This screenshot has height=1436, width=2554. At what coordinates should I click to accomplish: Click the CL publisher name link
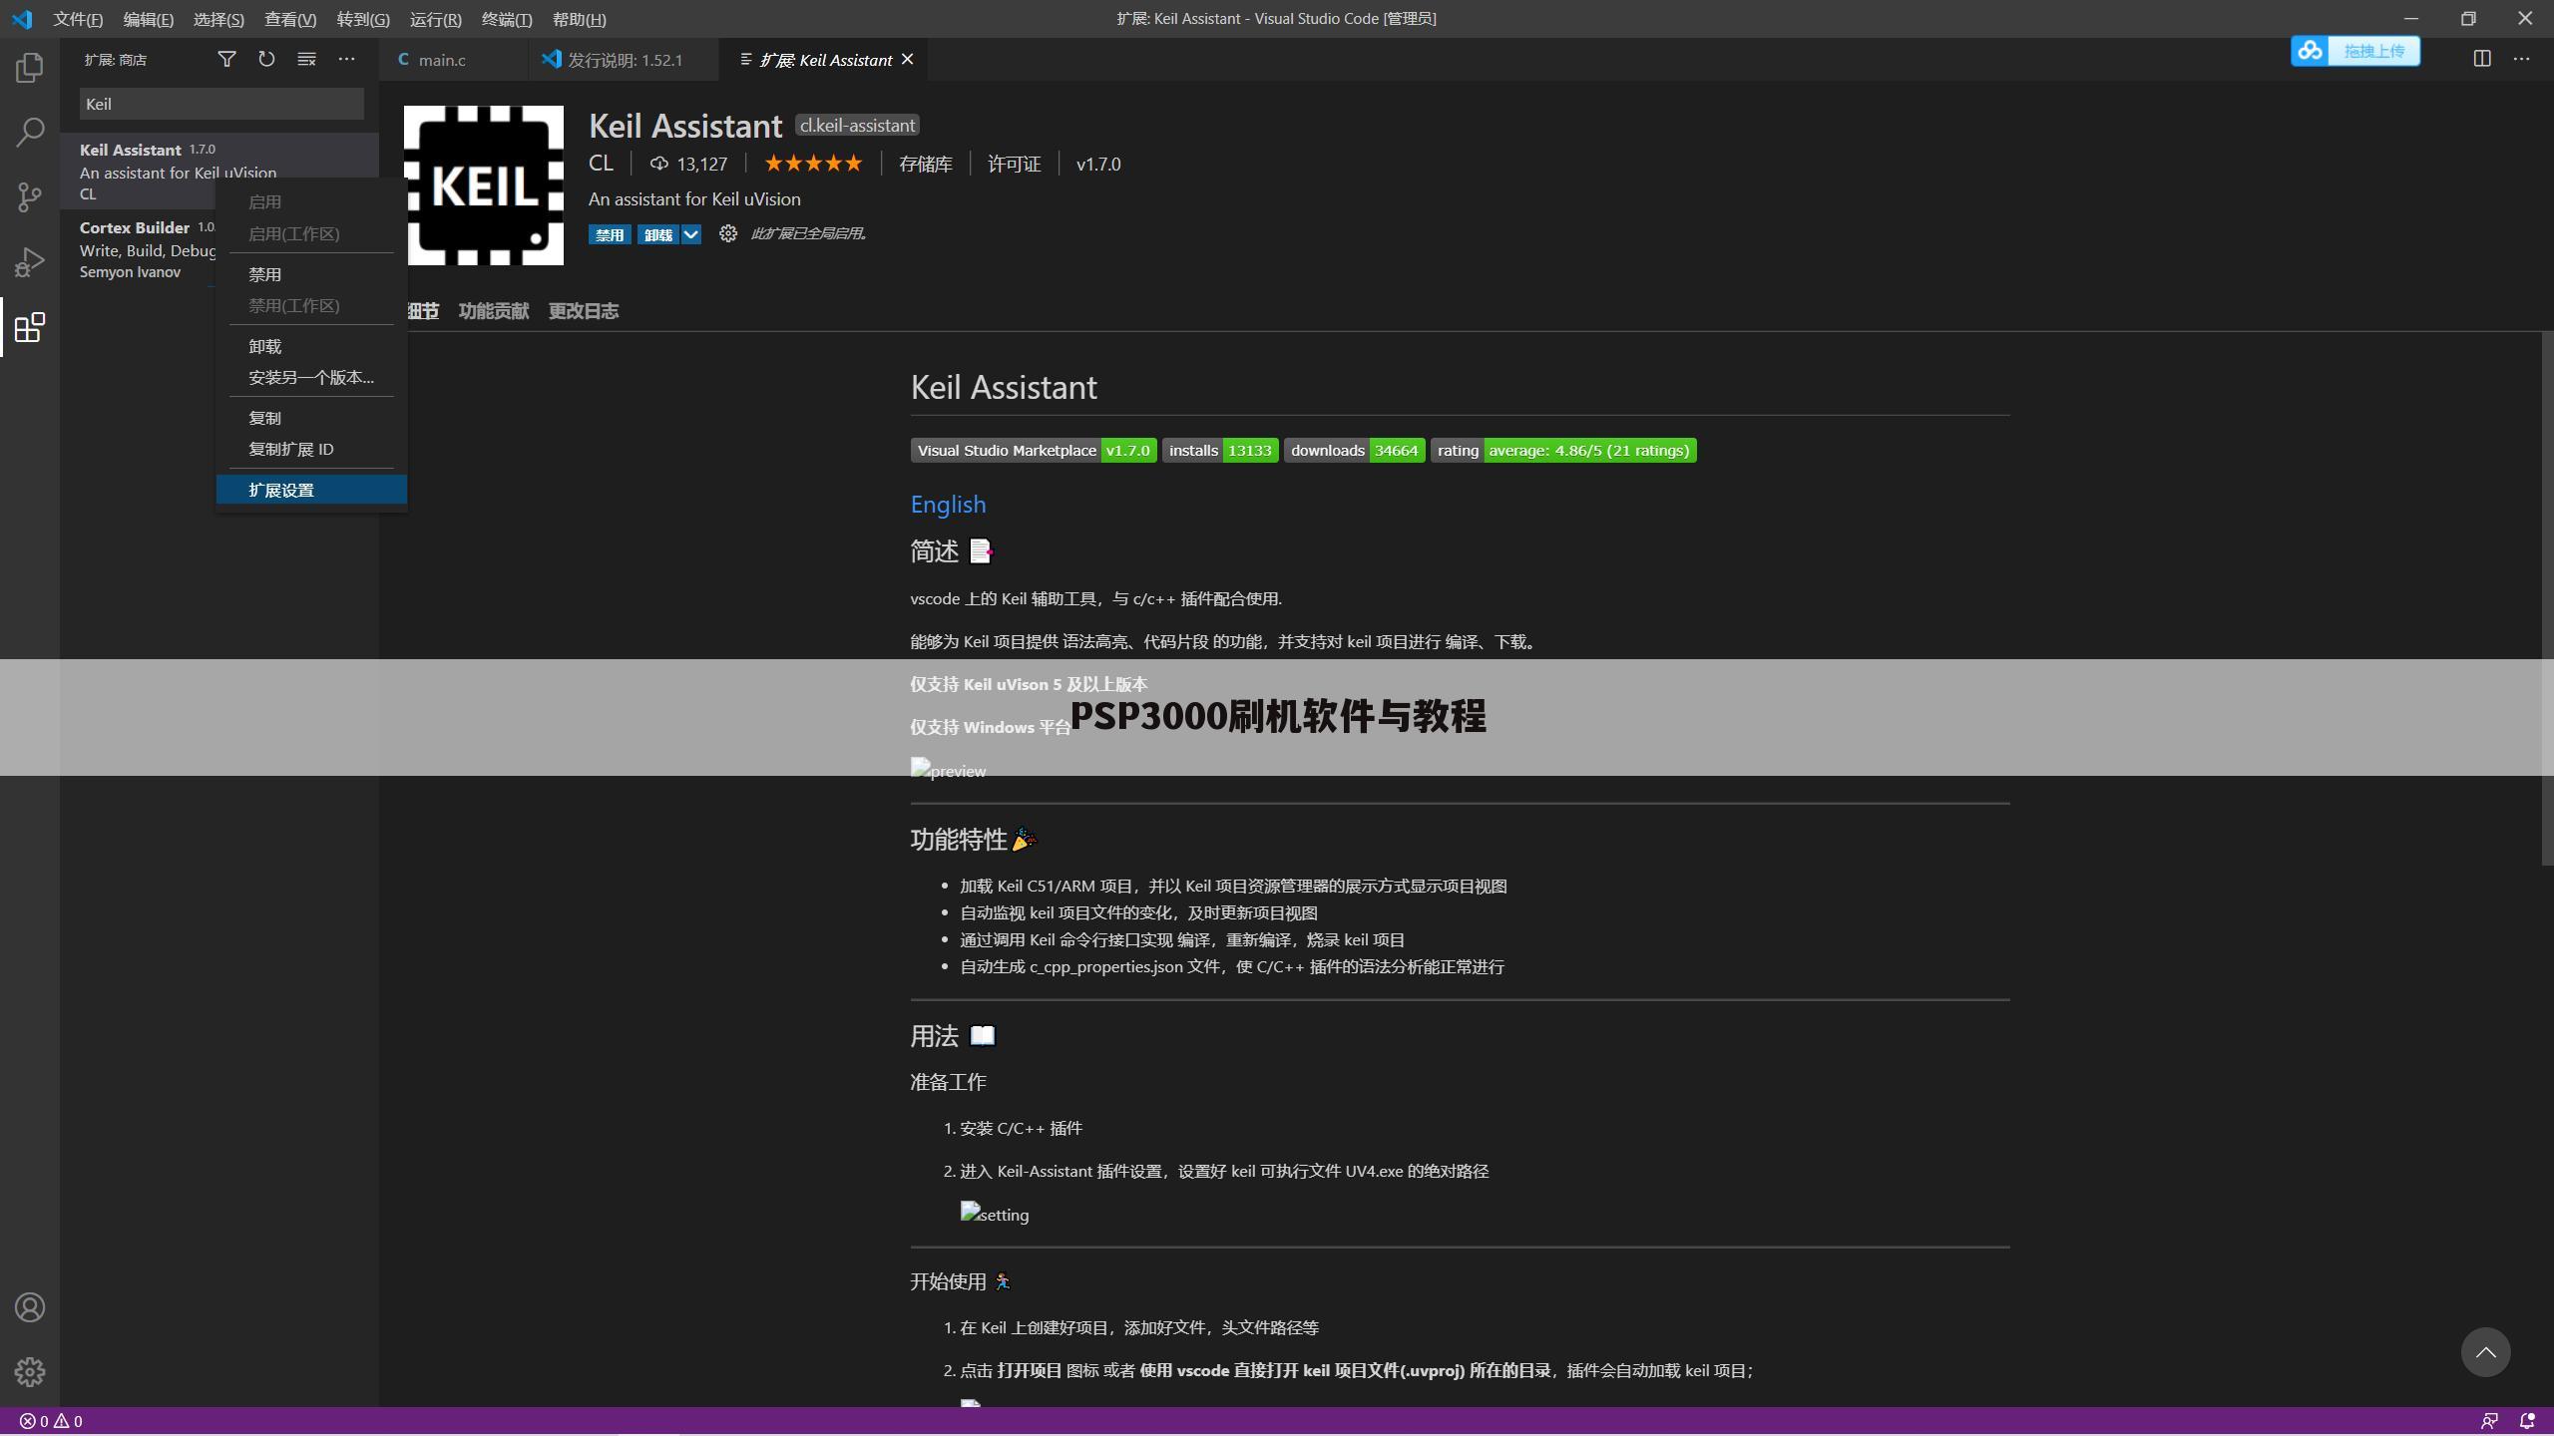[601, 164]
